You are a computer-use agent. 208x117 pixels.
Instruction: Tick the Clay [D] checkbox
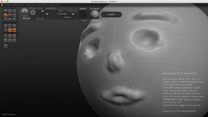tap(35, 19)
